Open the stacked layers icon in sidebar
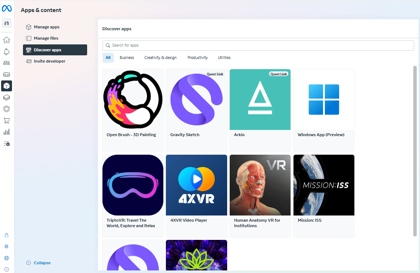 7,98
